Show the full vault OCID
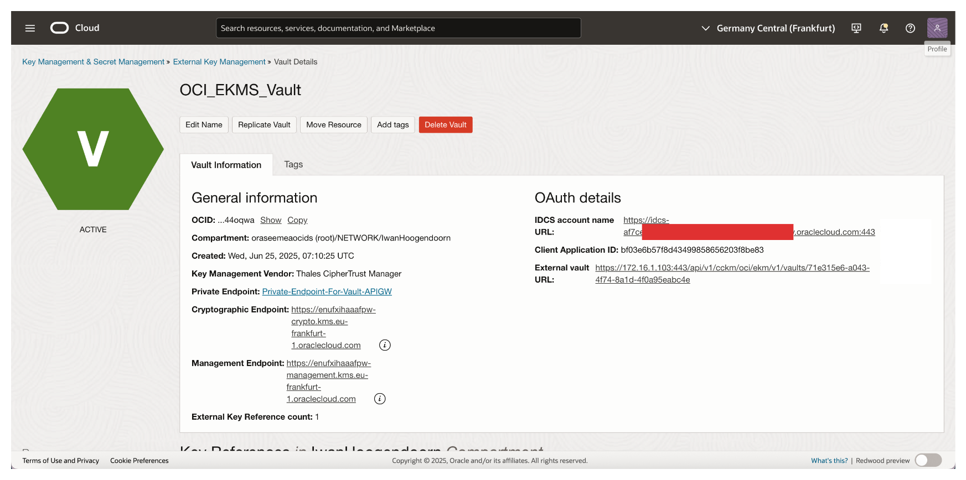The width and height of the screenshot is (966, 480). 271,220
